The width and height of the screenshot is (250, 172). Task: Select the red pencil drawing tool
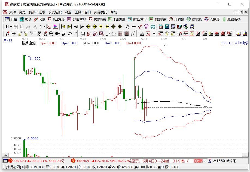click(7, 34)
